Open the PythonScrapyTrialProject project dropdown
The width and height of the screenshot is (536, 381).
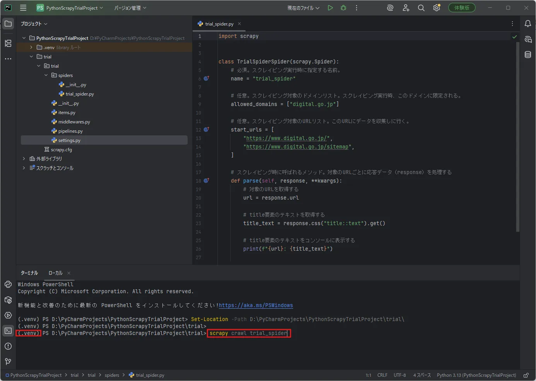[x=70, y=8]
